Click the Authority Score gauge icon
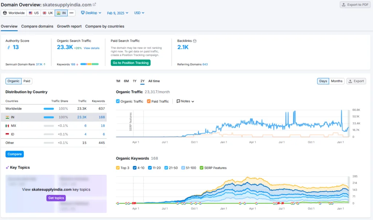The image size is (373, 220). (x=9, y=47)
